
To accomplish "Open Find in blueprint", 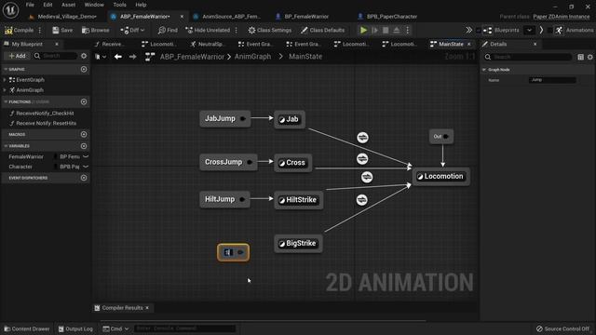I will (x=168, y=30).
